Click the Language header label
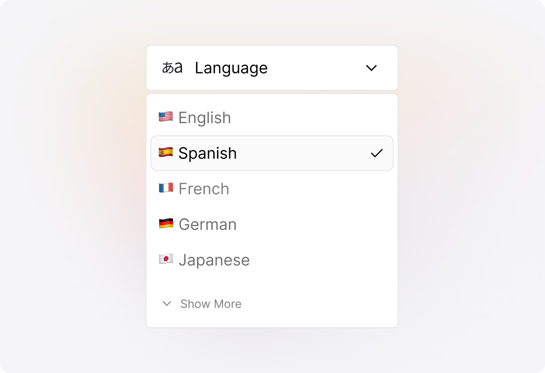 (231, 68)
